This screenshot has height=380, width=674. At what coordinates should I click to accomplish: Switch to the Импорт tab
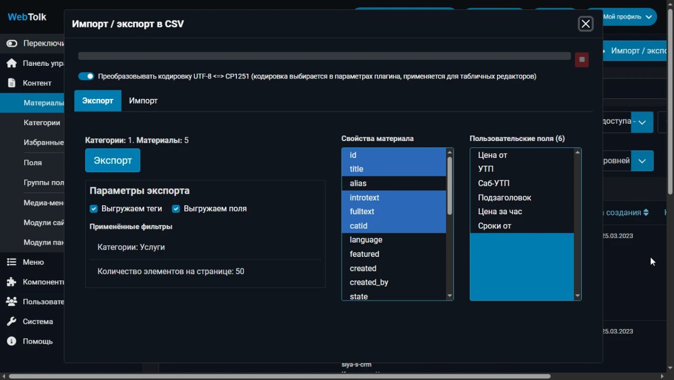(x=143, y=100)
